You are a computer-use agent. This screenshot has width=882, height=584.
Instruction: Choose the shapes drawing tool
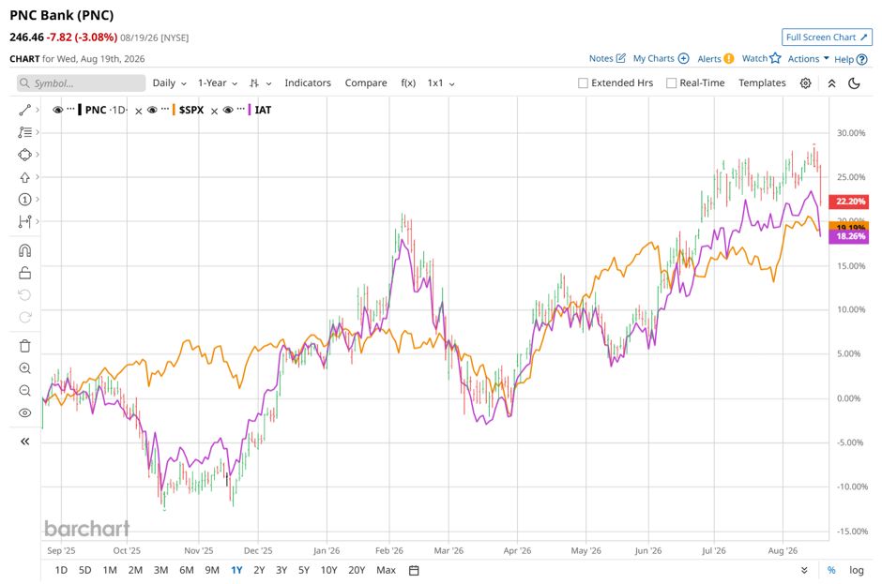point(24,155)
